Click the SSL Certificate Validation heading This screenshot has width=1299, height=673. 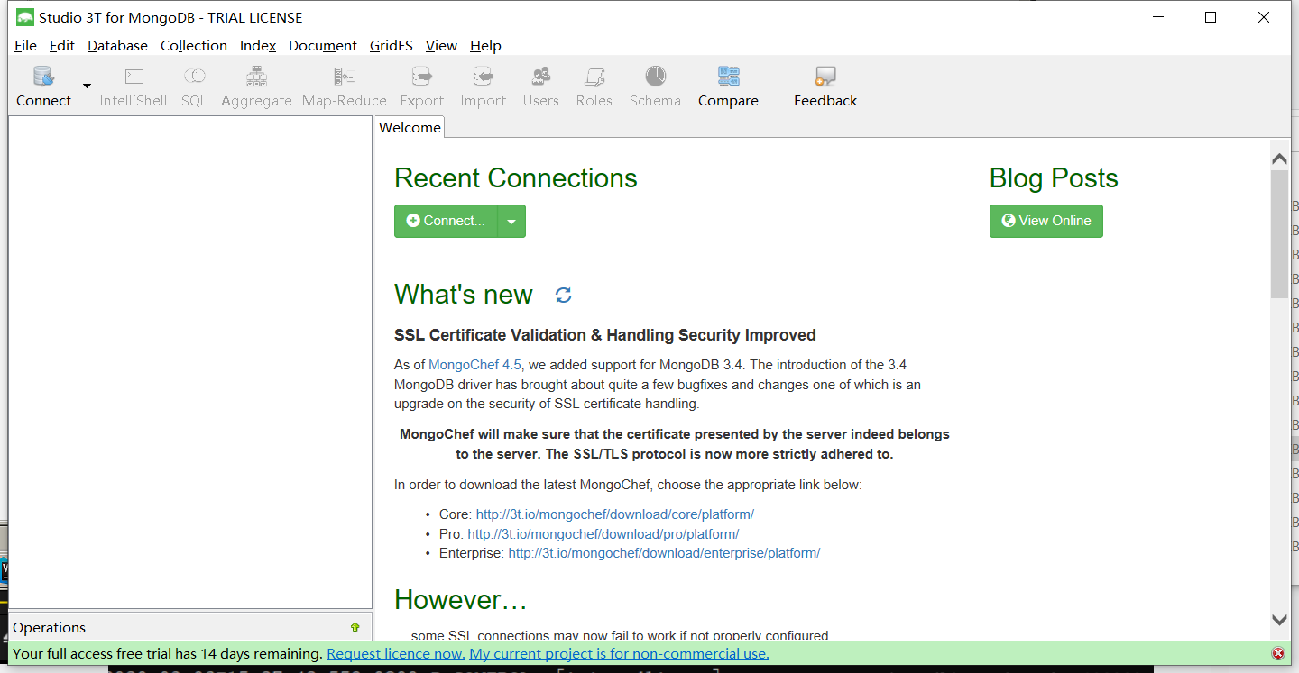(x=605, y=335)
